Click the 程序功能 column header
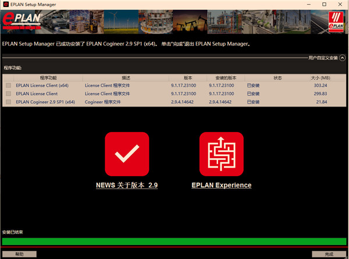The image size is (349, 259). click(48, 78)
